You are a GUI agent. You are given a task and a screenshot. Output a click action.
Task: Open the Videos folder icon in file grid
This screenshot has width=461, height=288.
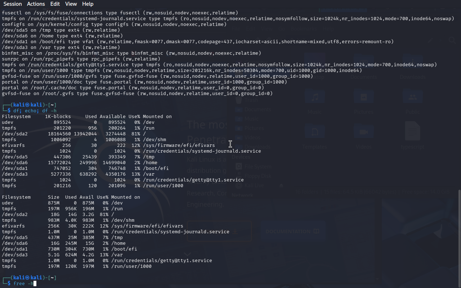(x=363, y=133)
